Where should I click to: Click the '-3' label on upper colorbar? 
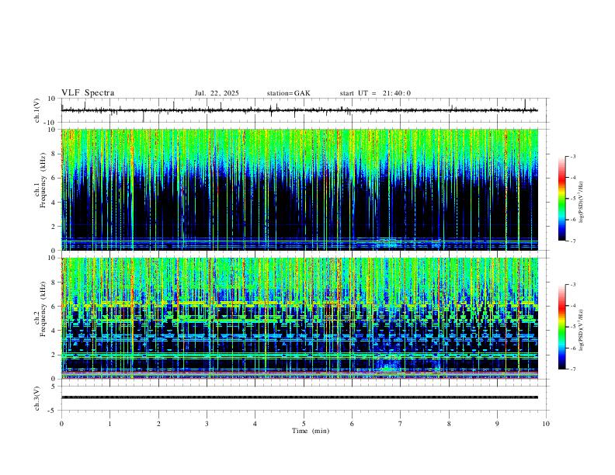(572, 156)
